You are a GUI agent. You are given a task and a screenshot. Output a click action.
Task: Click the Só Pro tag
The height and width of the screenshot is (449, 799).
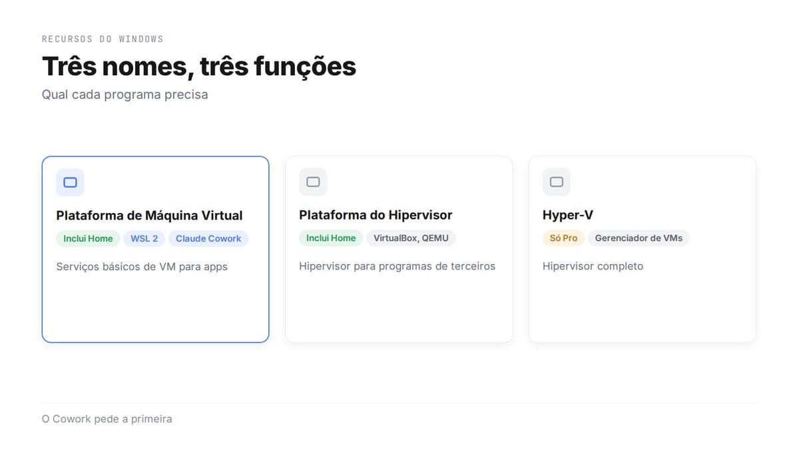(x=563, y=238)
